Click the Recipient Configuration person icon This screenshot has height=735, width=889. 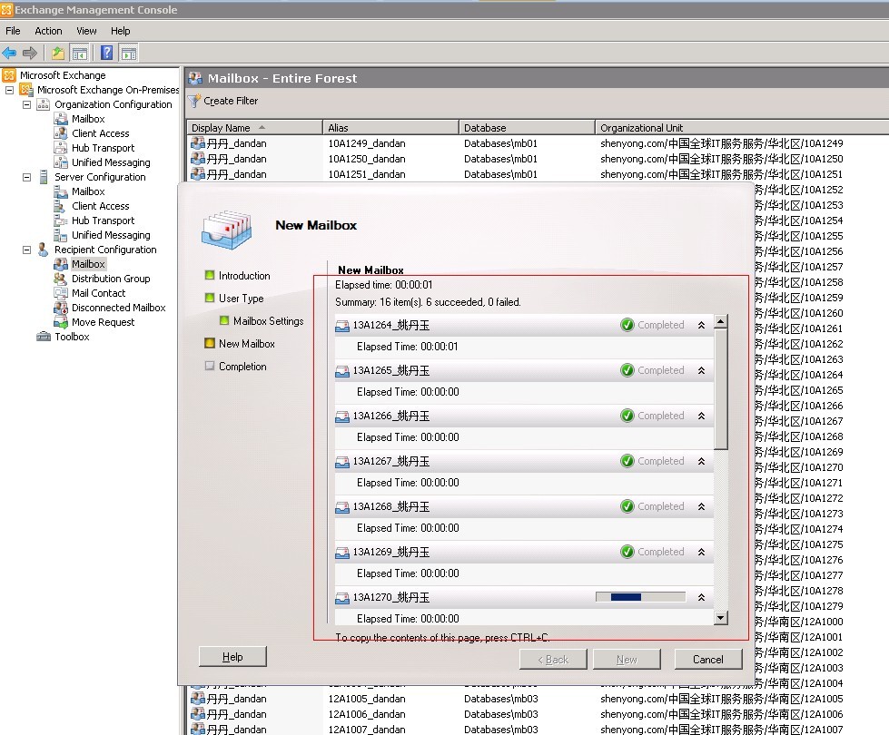(x=43, y=250)
